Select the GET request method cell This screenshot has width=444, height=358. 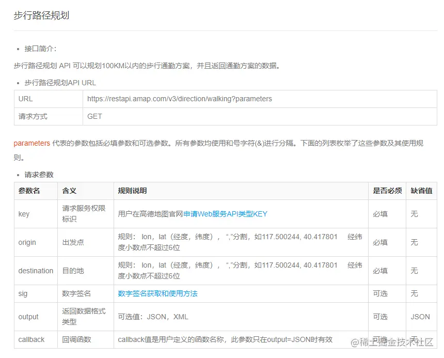coord(260,116)
